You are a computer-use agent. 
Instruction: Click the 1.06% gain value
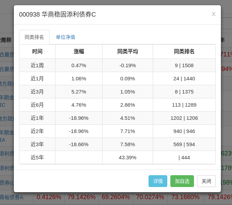tap(79, 79)
